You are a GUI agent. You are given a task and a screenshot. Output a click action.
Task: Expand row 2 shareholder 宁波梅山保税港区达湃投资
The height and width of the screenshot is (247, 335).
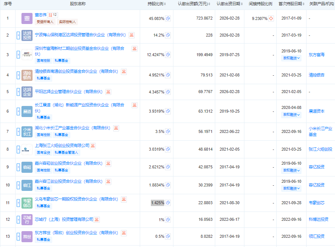[18, 35]
